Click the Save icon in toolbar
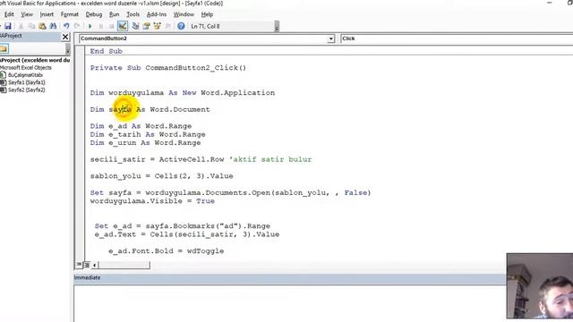Image resolution: width=573 pixels, height=322 pixels. 8,26
